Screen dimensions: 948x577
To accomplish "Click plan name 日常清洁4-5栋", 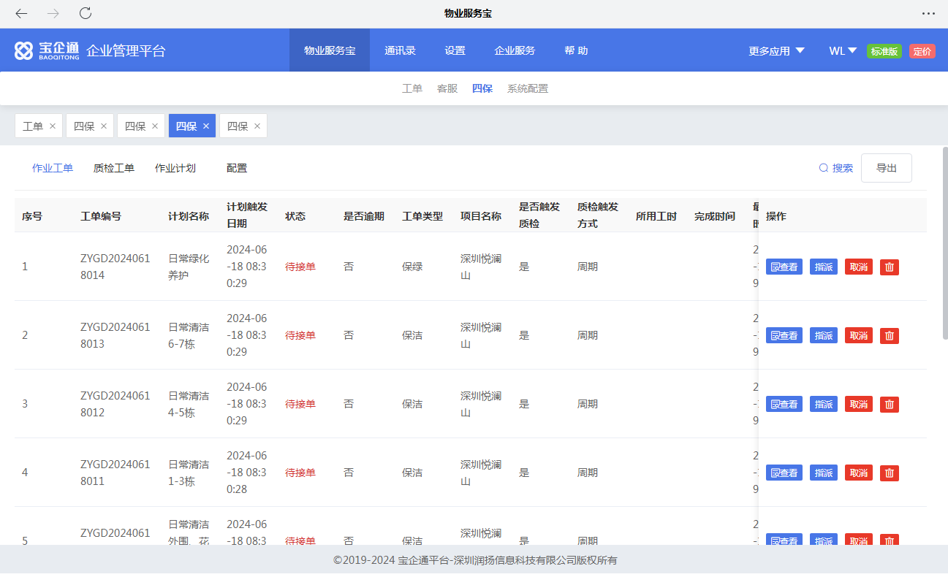I will point(189,404).
